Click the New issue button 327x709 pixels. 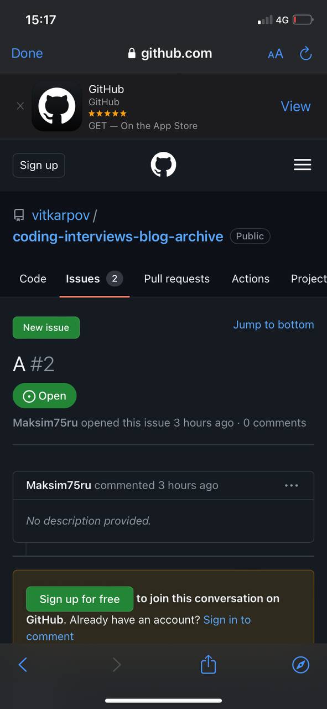[46, 327]
